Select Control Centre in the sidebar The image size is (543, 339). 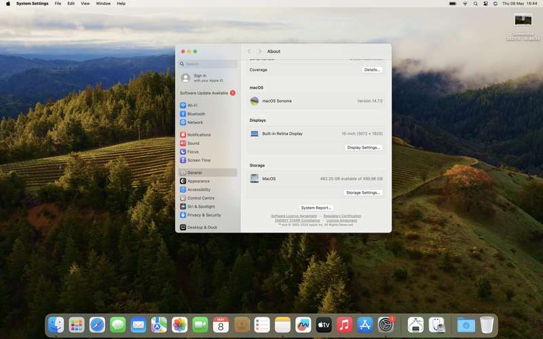[208, 198]
